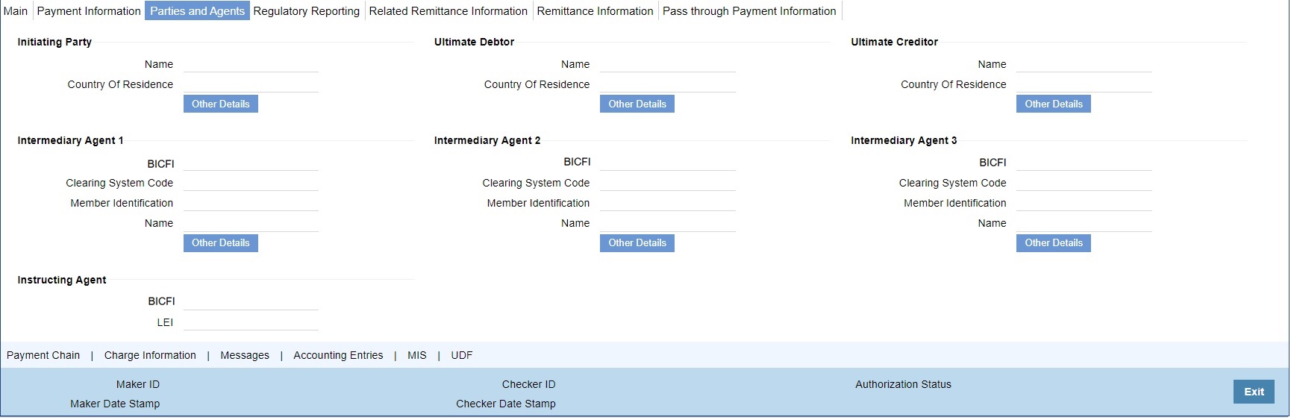
Task: Switch to the Main tab
Action: [x=16, y=10]
